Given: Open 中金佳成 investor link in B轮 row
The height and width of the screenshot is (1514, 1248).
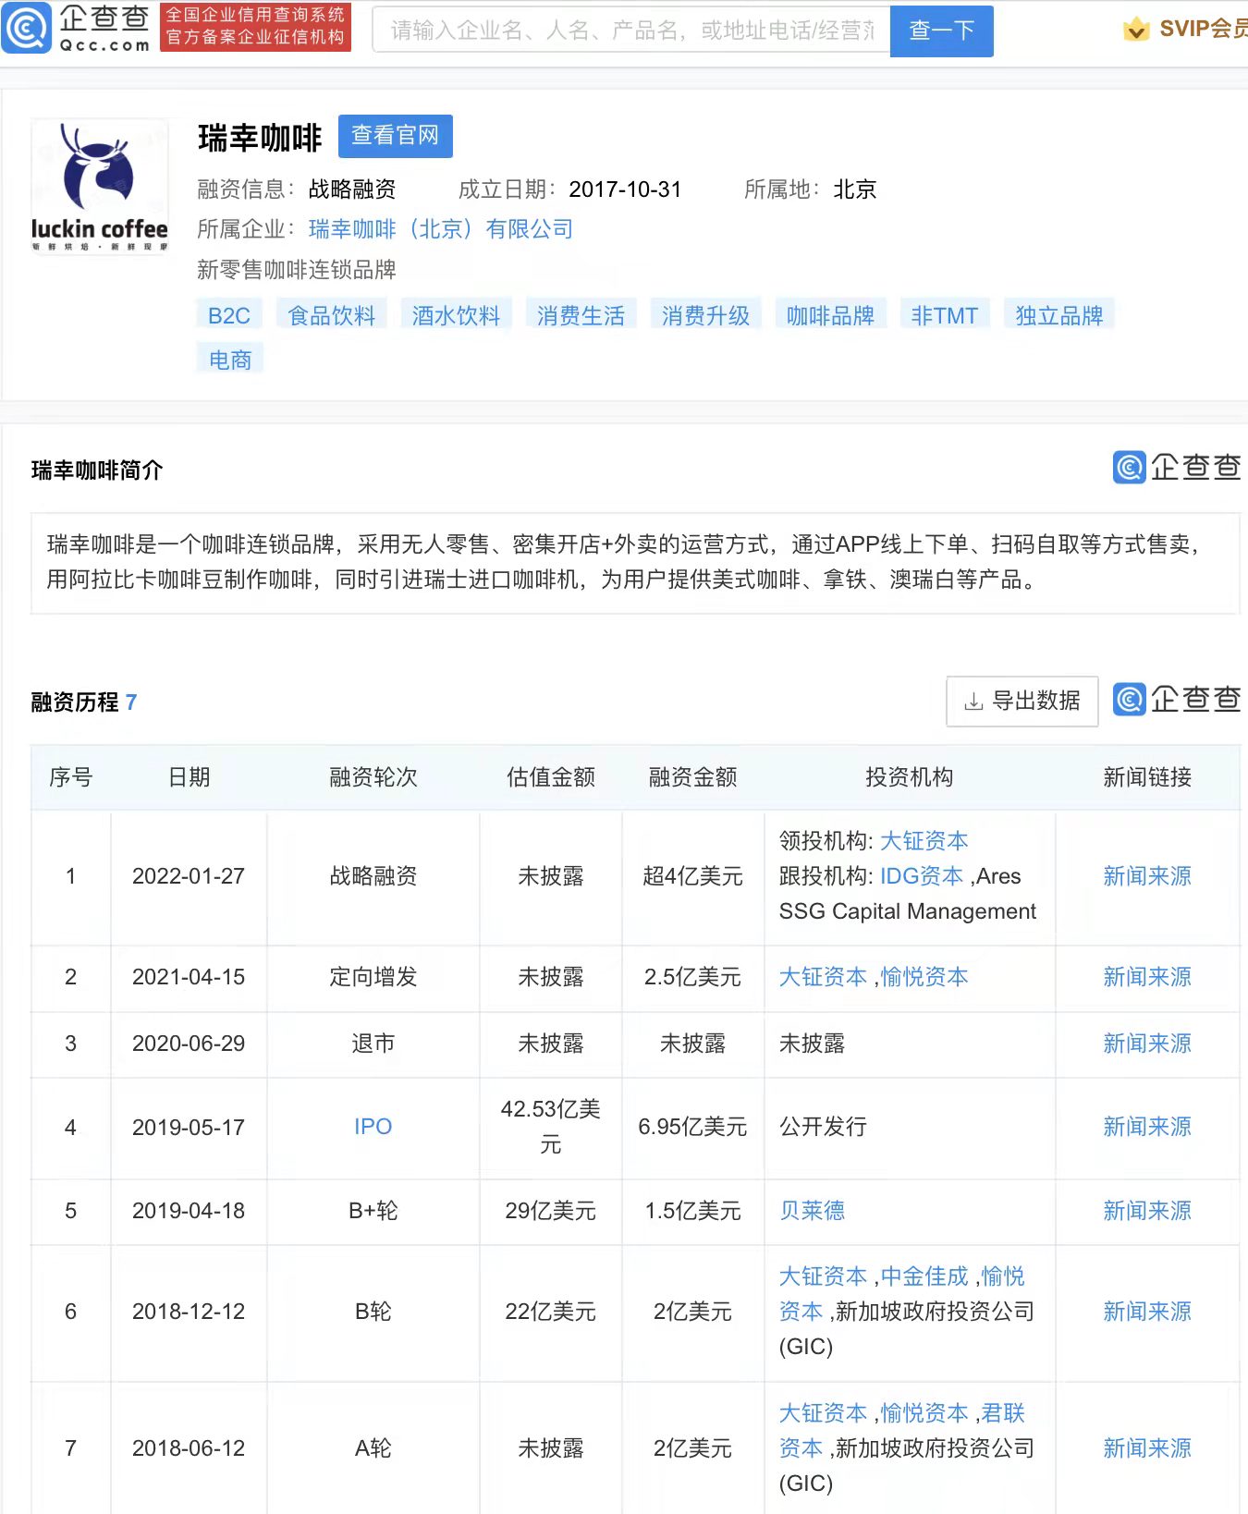Looking at the screenshot, I should [x=924, y=1276].
